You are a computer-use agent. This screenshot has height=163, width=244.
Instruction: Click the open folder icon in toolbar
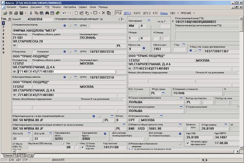(x=5, y=13)
